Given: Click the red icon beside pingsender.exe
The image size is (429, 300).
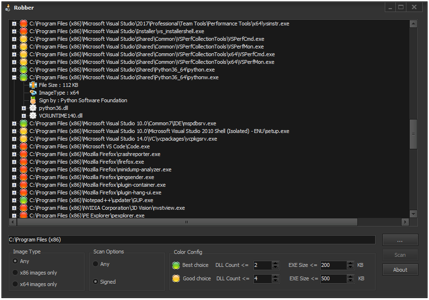Looking at the screenshot, I should [24, 177].
